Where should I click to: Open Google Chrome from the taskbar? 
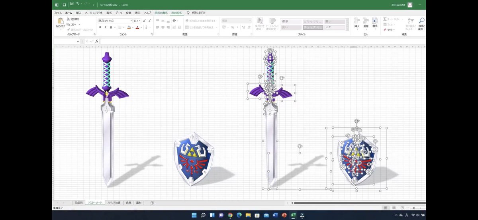pos(230,215)
